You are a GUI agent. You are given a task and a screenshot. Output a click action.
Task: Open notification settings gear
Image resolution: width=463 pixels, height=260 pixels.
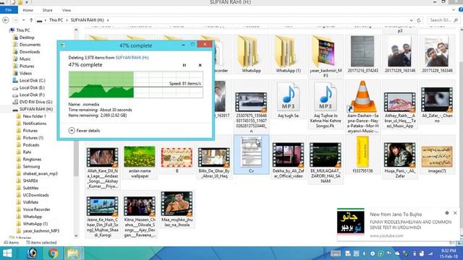447,213
